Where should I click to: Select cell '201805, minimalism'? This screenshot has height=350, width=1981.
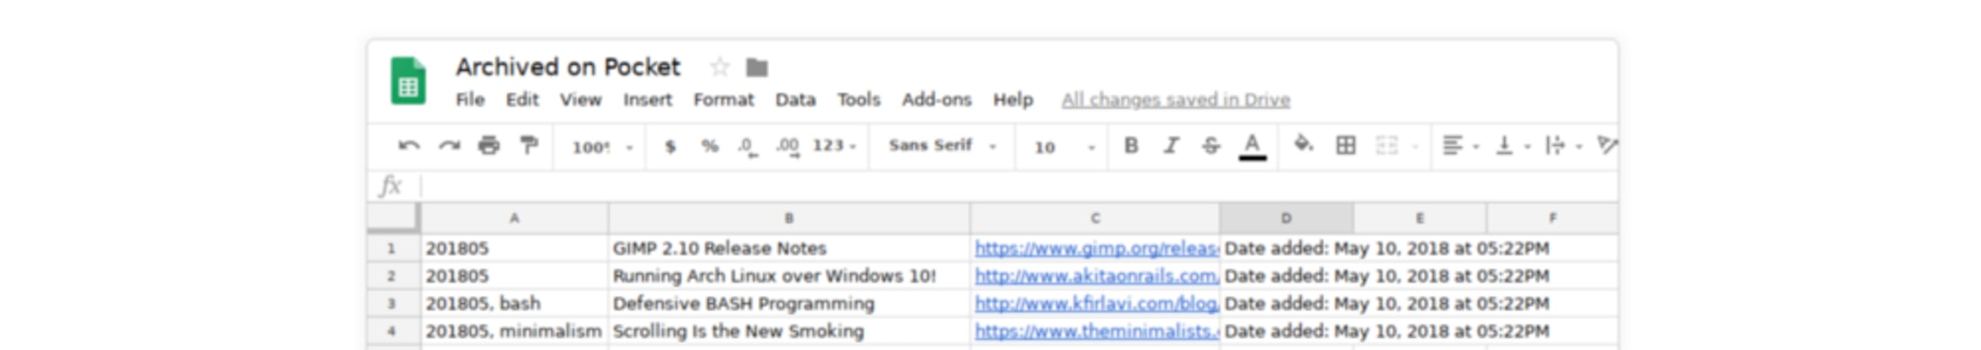click(514, 331)
